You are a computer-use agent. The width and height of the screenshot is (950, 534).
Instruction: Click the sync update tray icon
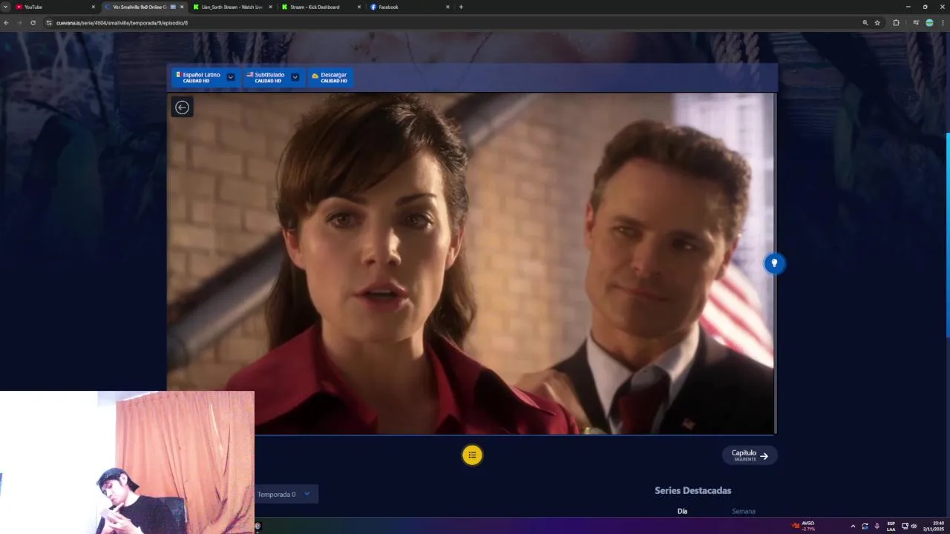(865, 526)
